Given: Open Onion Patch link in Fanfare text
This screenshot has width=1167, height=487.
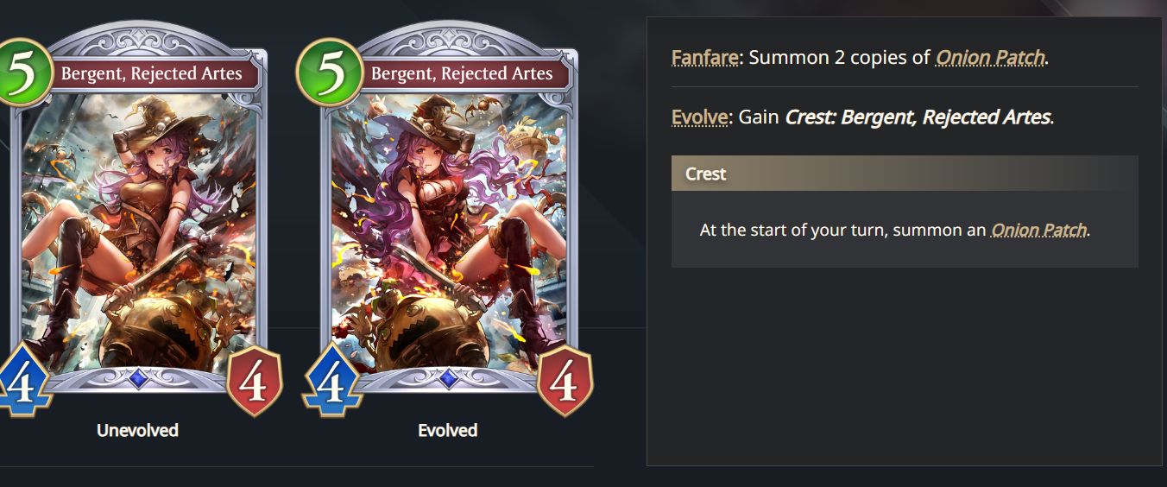Looking at the screenshot, I should 990,58.
